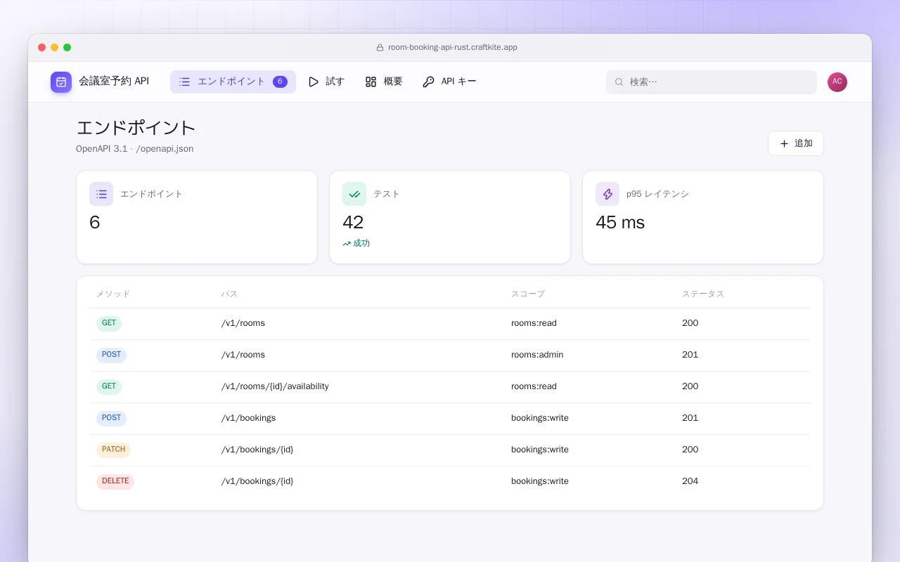
Task: Click the スコープ column header
Action: pos(528,294)
